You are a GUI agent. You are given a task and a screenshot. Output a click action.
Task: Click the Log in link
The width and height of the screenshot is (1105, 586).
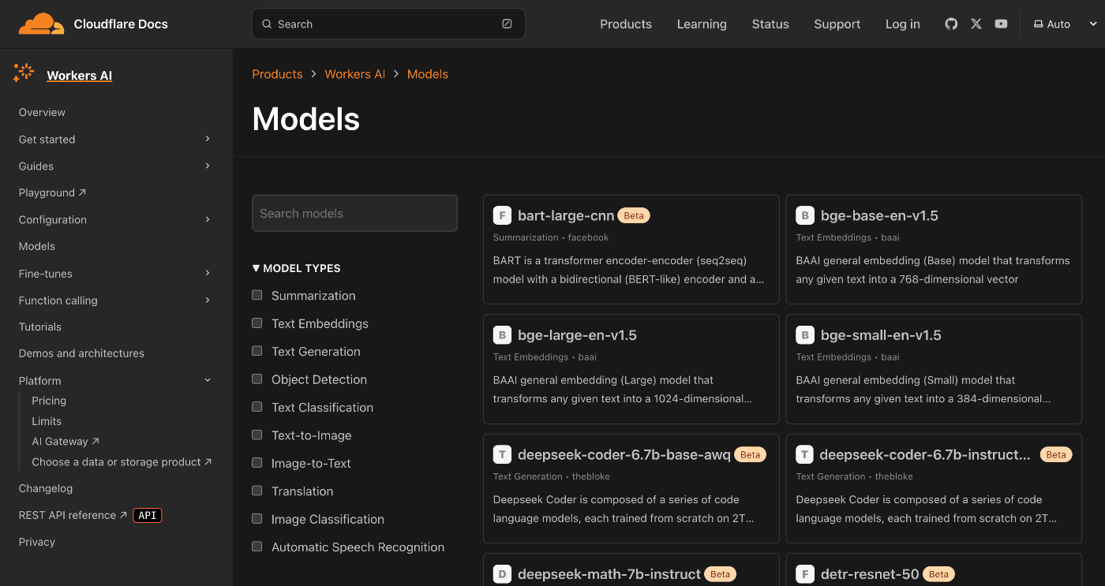pos(902,24)
